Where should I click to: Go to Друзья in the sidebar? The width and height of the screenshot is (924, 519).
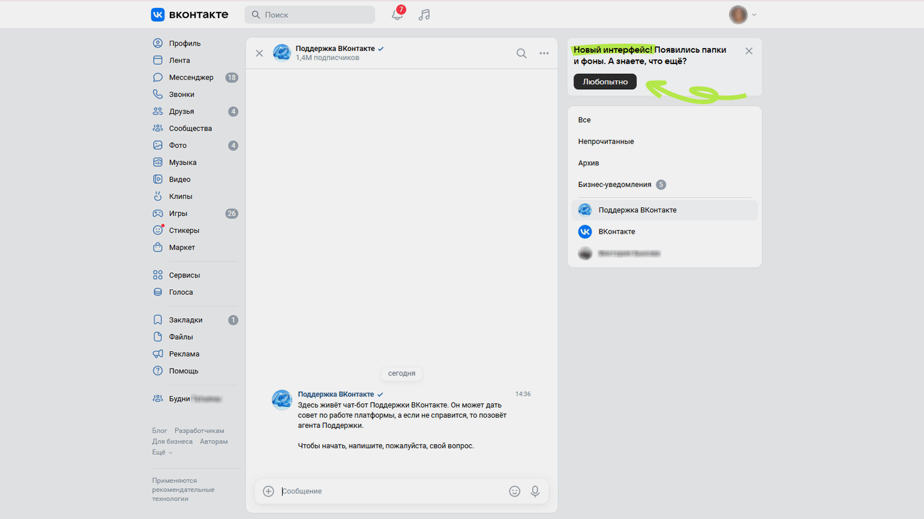[x=181, y=111]
